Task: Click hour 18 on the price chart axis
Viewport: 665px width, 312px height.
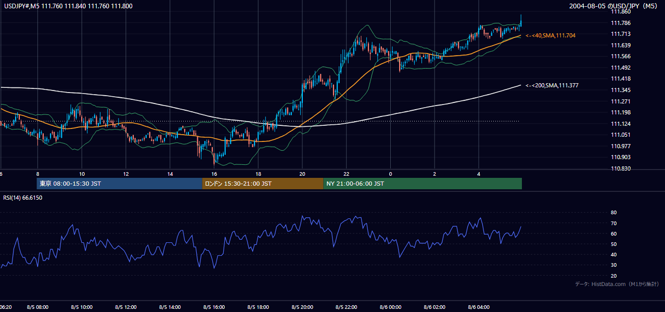Action: tap(258, 173)
